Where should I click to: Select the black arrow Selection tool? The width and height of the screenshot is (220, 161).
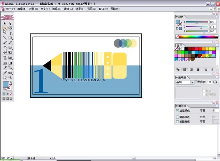[5, 23]
